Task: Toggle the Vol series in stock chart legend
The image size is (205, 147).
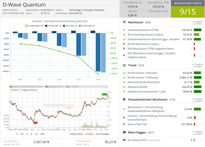Action: (x=72, y=87)
